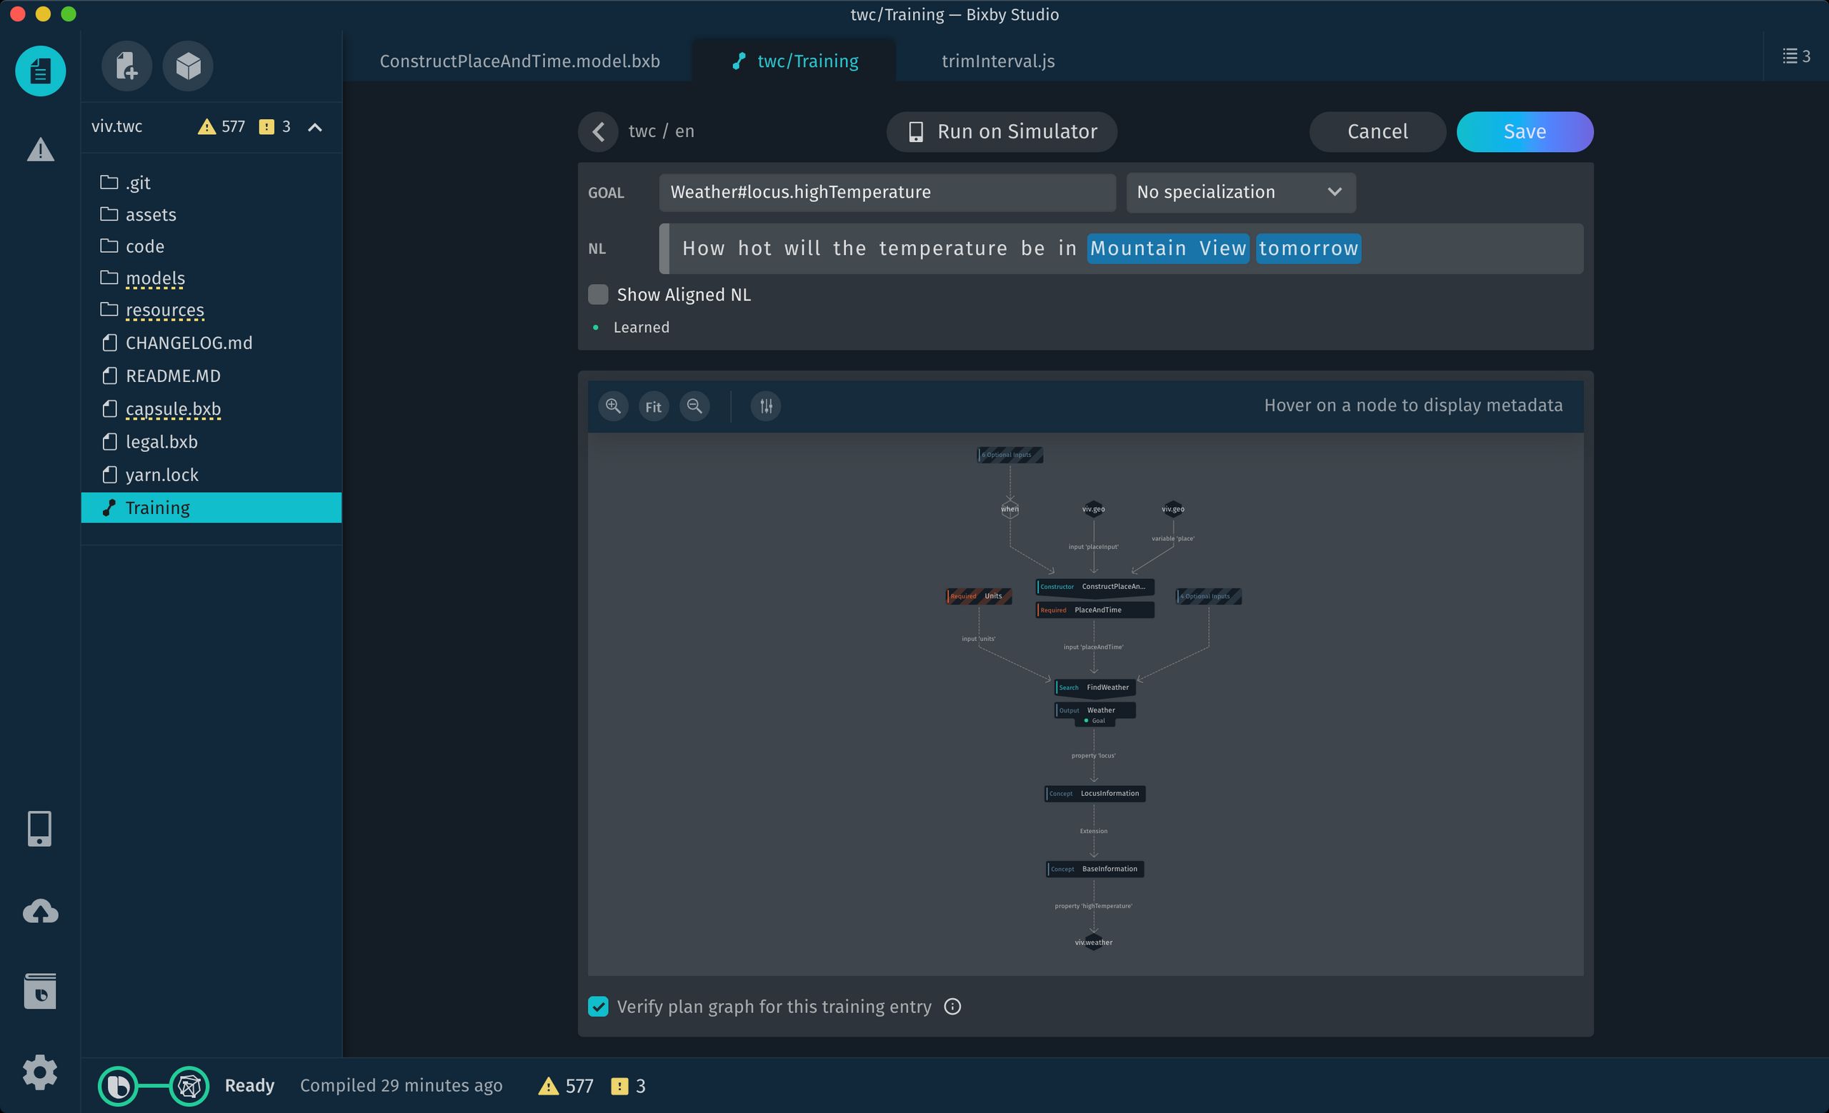Viewport: 1829px width, 1113px height.
Task: Click the twc / en breadcrumb text
Action: pos(661,131)
